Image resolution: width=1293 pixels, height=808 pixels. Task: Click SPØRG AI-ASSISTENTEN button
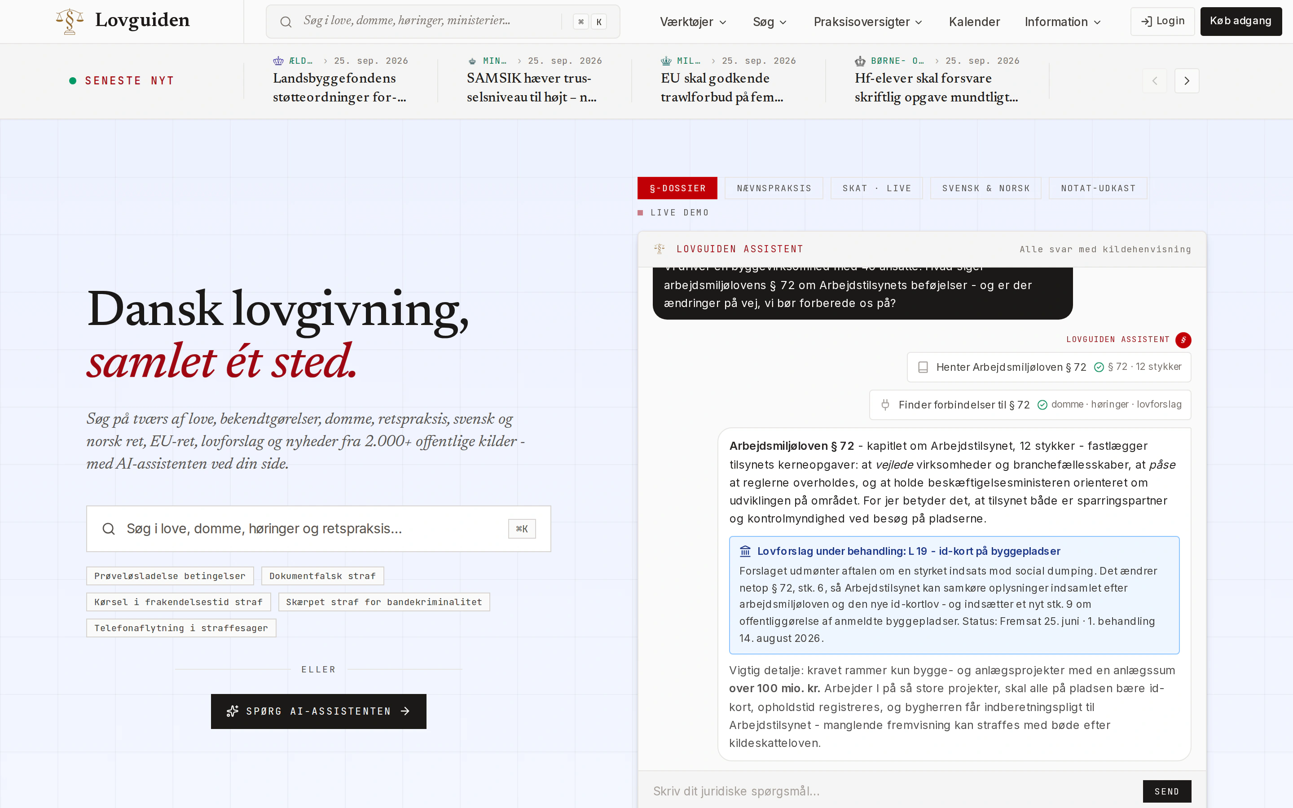click(318, 711)
